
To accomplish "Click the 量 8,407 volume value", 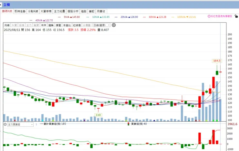I will click(x=103, y=30).
